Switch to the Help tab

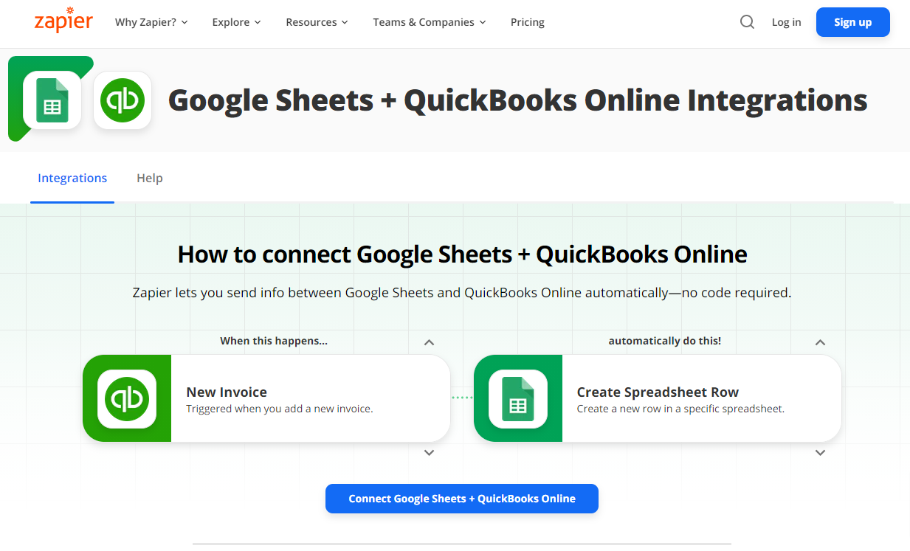pos(150,178)
